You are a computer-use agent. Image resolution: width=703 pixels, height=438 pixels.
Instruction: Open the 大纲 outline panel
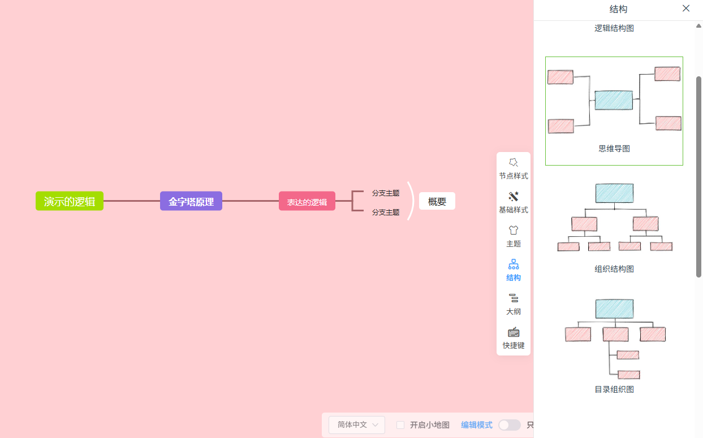point(514,305)
